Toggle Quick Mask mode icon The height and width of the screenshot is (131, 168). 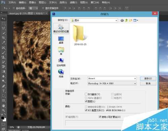coord(3,124)
